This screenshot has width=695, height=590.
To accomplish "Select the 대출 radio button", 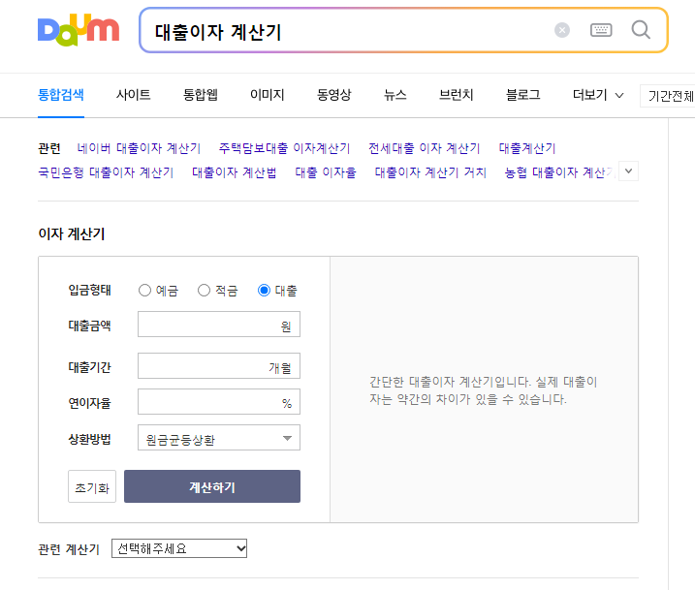I will (x=264, y=290).
